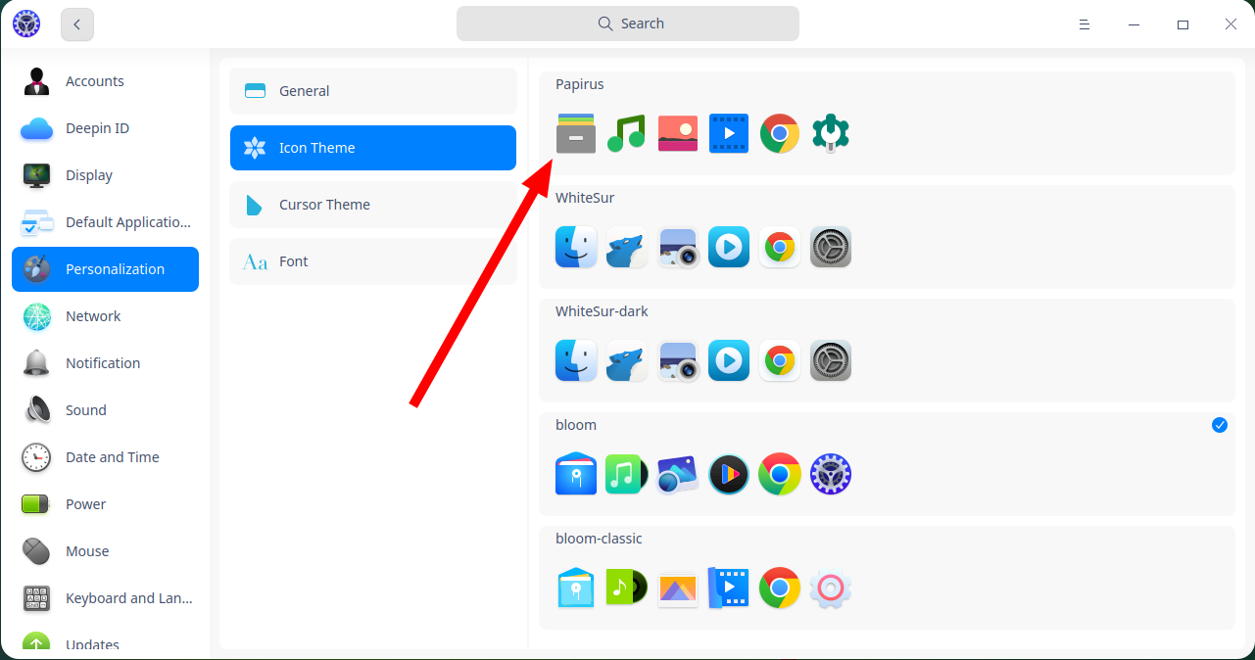The width and height of the screenshot is (1255, 660).
Task: Select the bloom-classic icon theme label
Action: coord(599,539)
